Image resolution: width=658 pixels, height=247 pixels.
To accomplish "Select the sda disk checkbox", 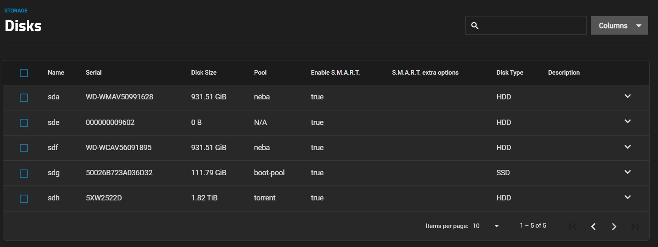I will (x=24, y=98).
